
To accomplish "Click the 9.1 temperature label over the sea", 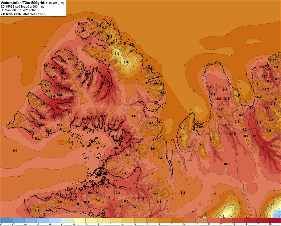I will [x=15, y=150].
